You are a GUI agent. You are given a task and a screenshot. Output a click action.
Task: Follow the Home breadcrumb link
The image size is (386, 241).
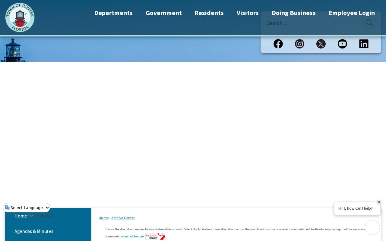pyautogui.click(x=103, y=218)
